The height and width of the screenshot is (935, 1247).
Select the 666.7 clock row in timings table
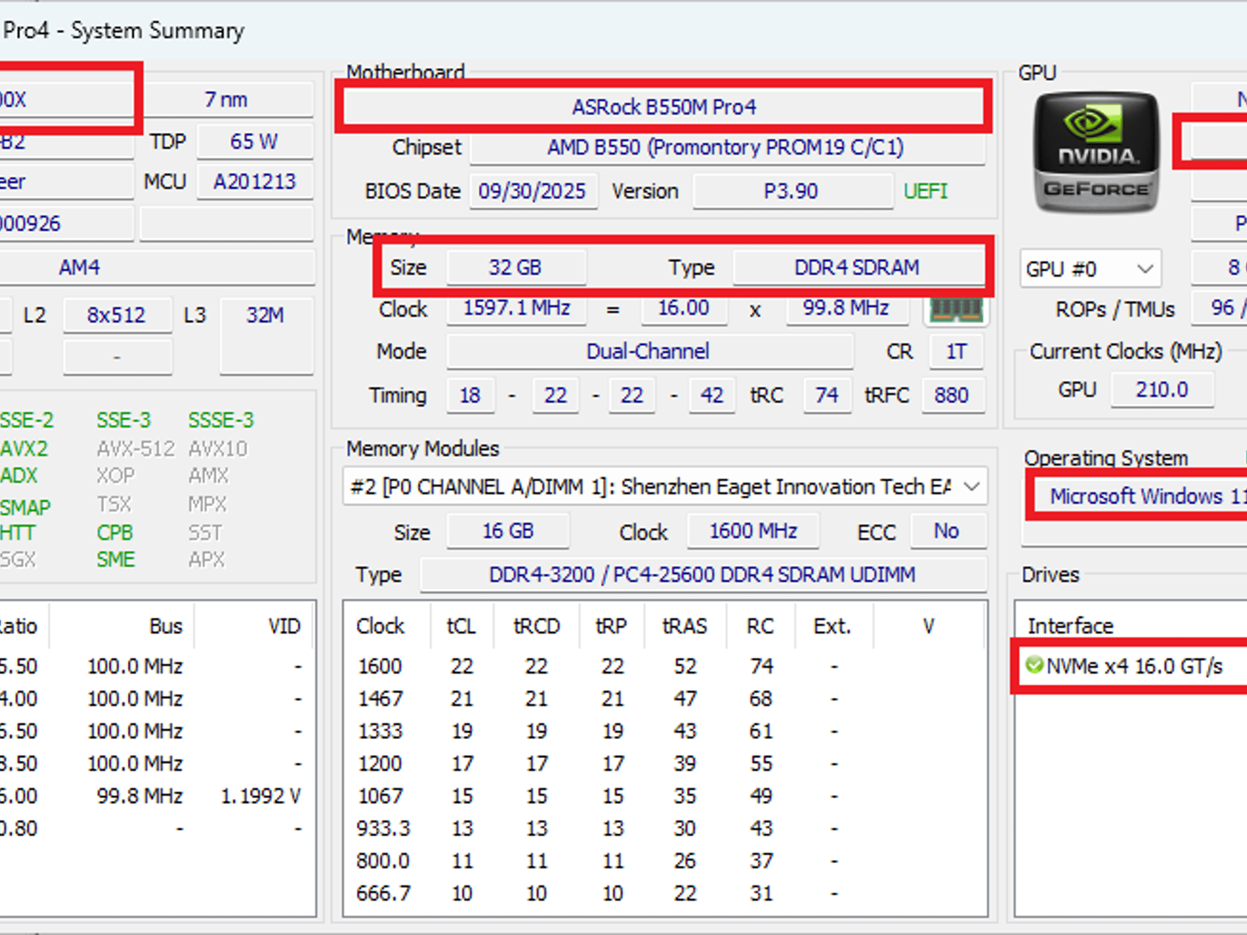pos(665,893)
